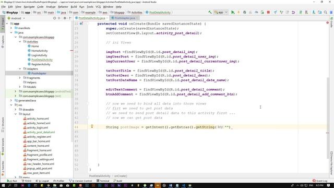This screenshot has height=188, width=334.
Task: Open the Project Structure folder icon
Action: [320, 13]
